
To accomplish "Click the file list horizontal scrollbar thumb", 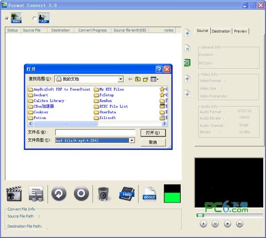I will [66, 124].
